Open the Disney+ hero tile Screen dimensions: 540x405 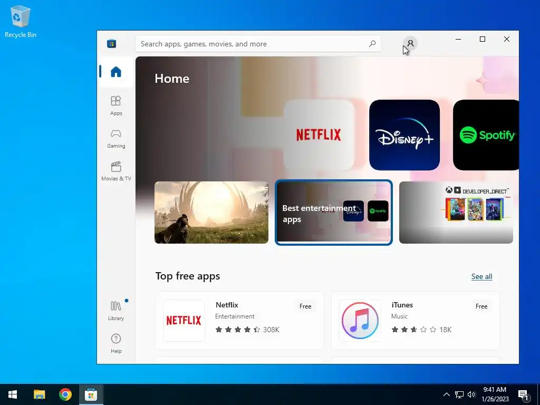(x=404, y=135)
